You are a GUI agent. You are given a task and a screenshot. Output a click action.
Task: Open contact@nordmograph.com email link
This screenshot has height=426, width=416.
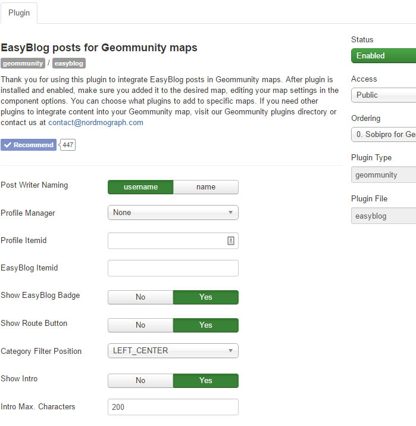point(96,123)
